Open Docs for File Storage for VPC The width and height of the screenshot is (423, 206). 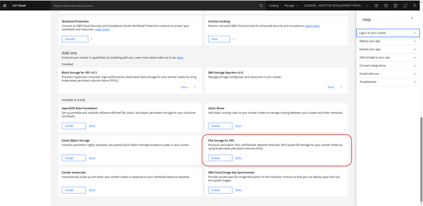[239, 158]
